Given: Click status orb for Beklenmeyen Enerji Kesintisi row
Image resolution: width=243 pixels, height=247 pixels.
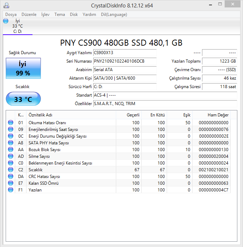Looking at the screenshot, I should pyautogui.click(x=11, y=163).
